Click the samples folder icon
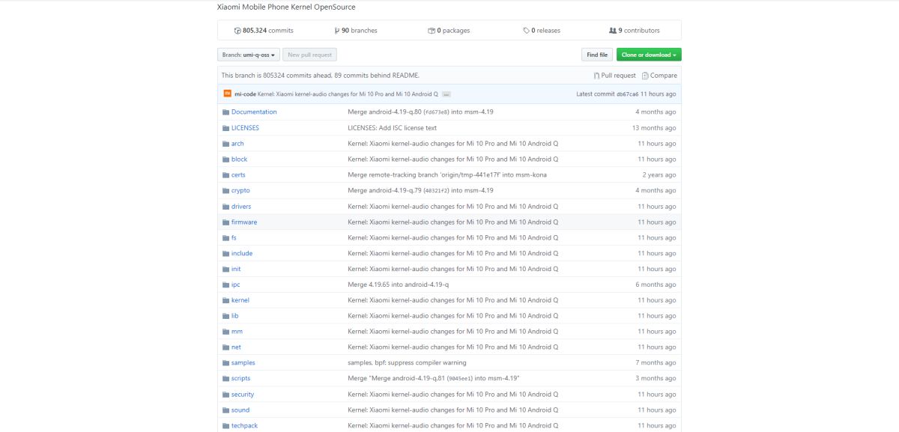Screen dimensions: 899x432 [x=225, y=364]
